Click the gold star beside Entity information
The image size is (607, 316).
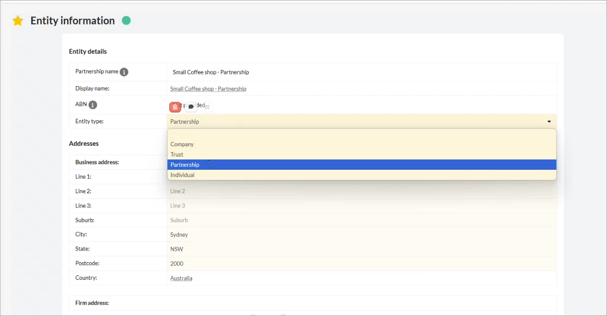(x=18, y=21)
